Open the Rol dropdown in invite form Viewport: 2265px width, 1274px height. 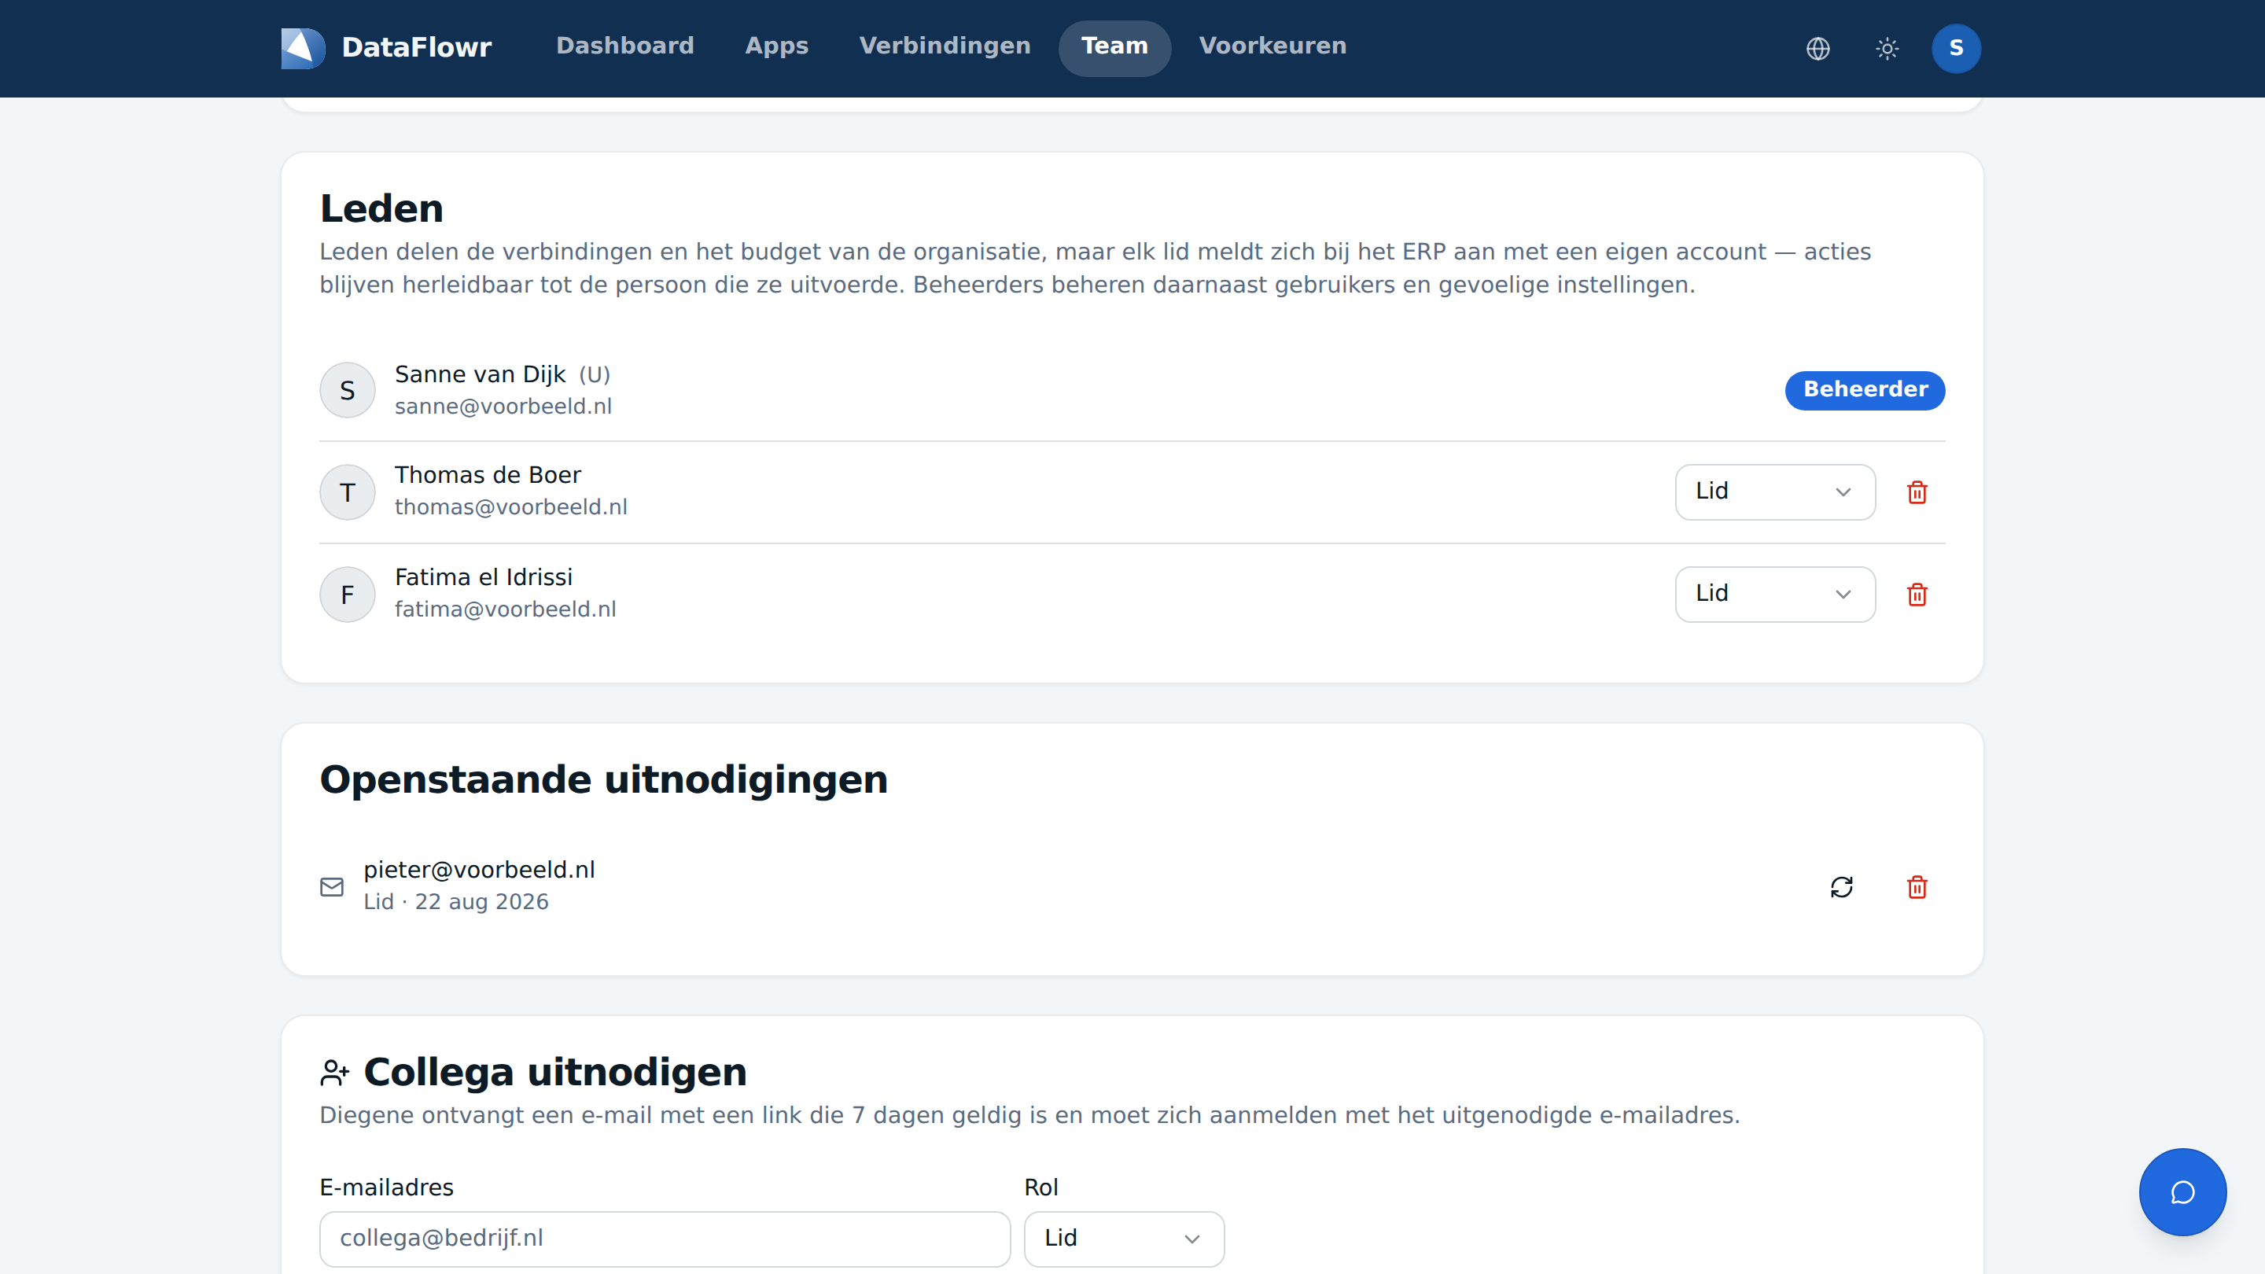tap(1124, 1239)
